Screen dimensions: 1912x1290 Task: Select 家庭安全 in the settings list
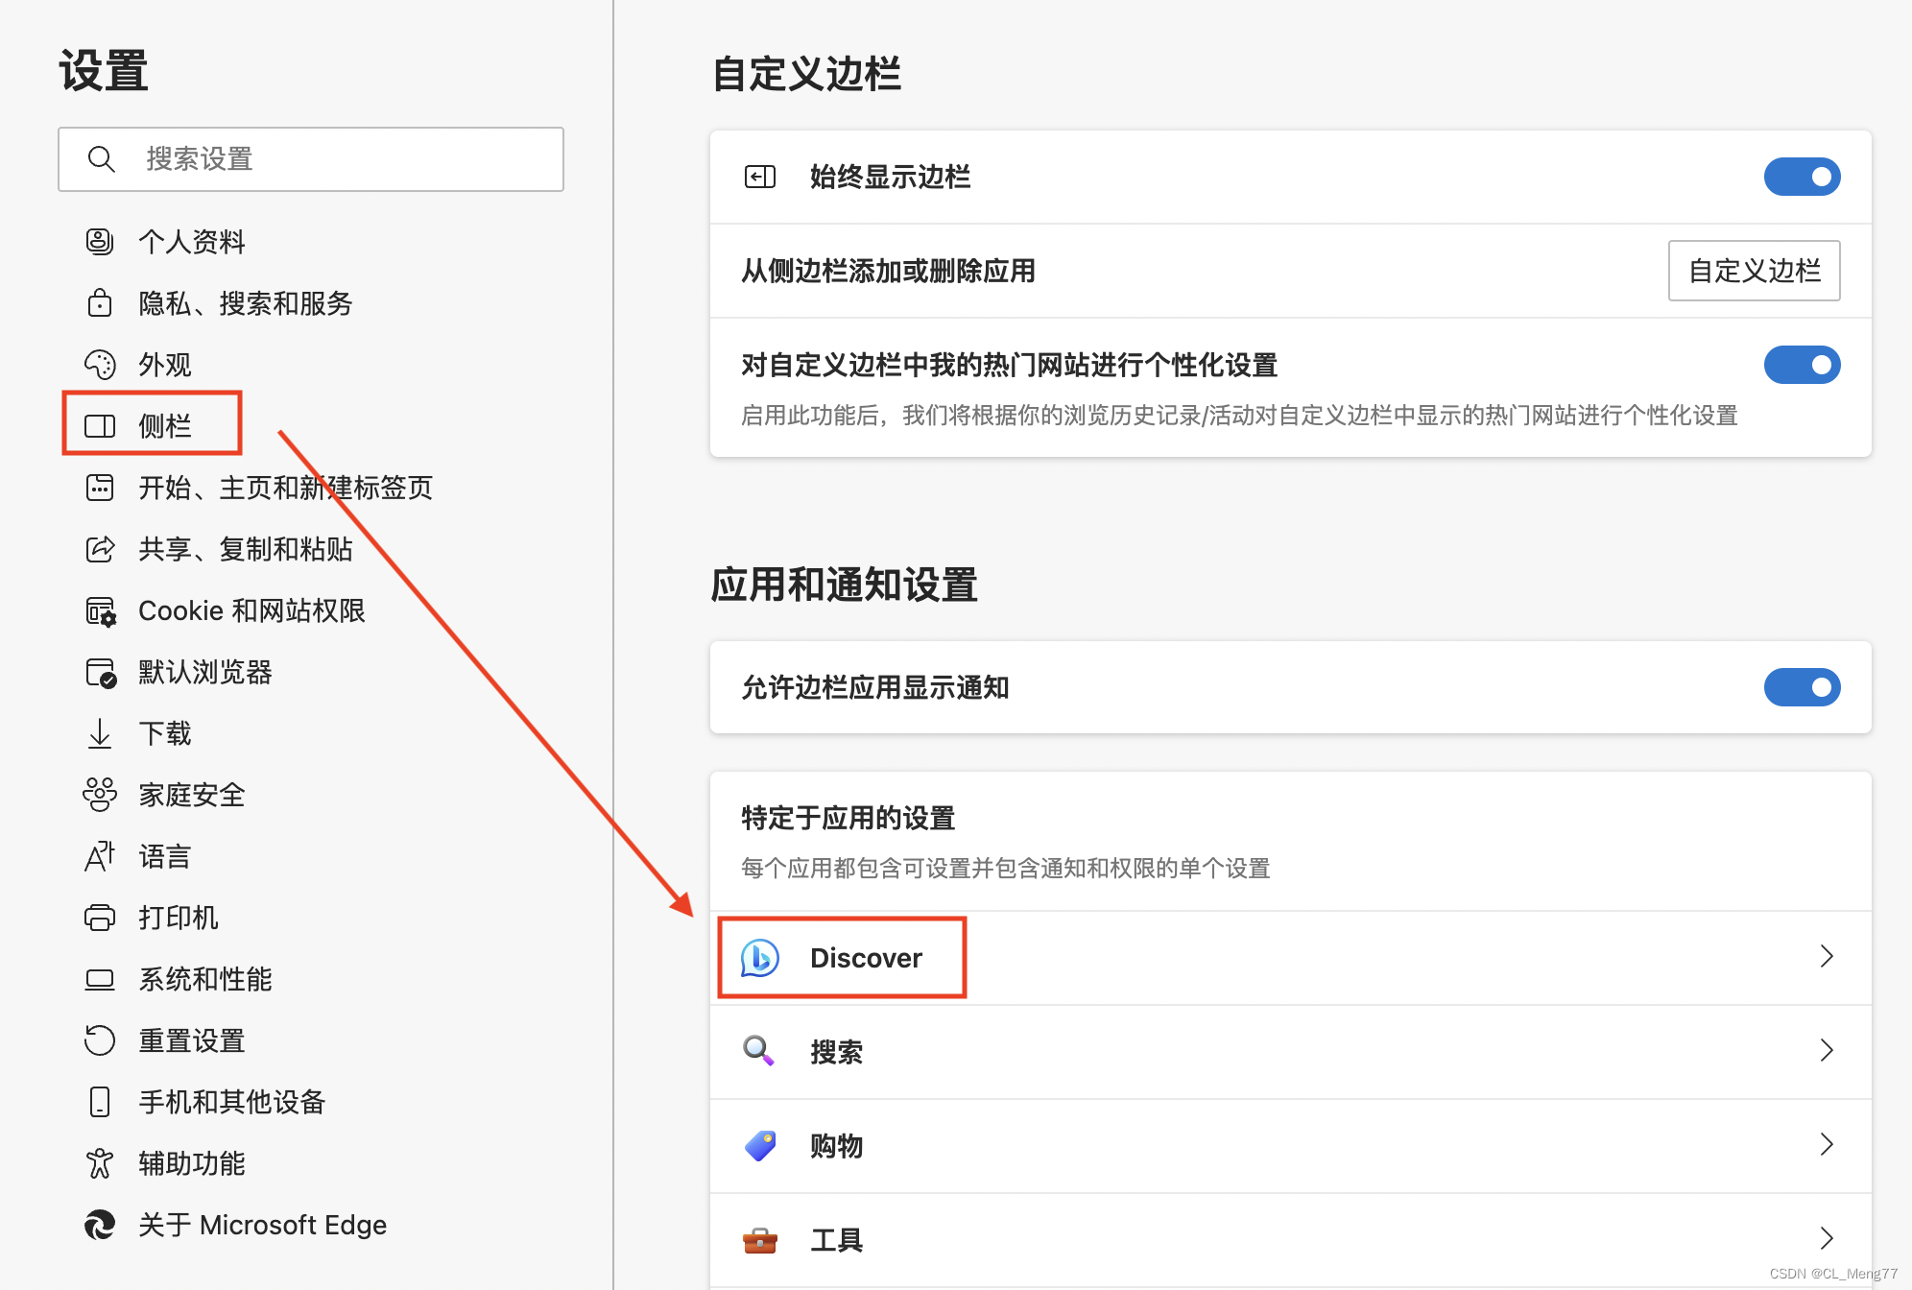(x=192, y=795)
